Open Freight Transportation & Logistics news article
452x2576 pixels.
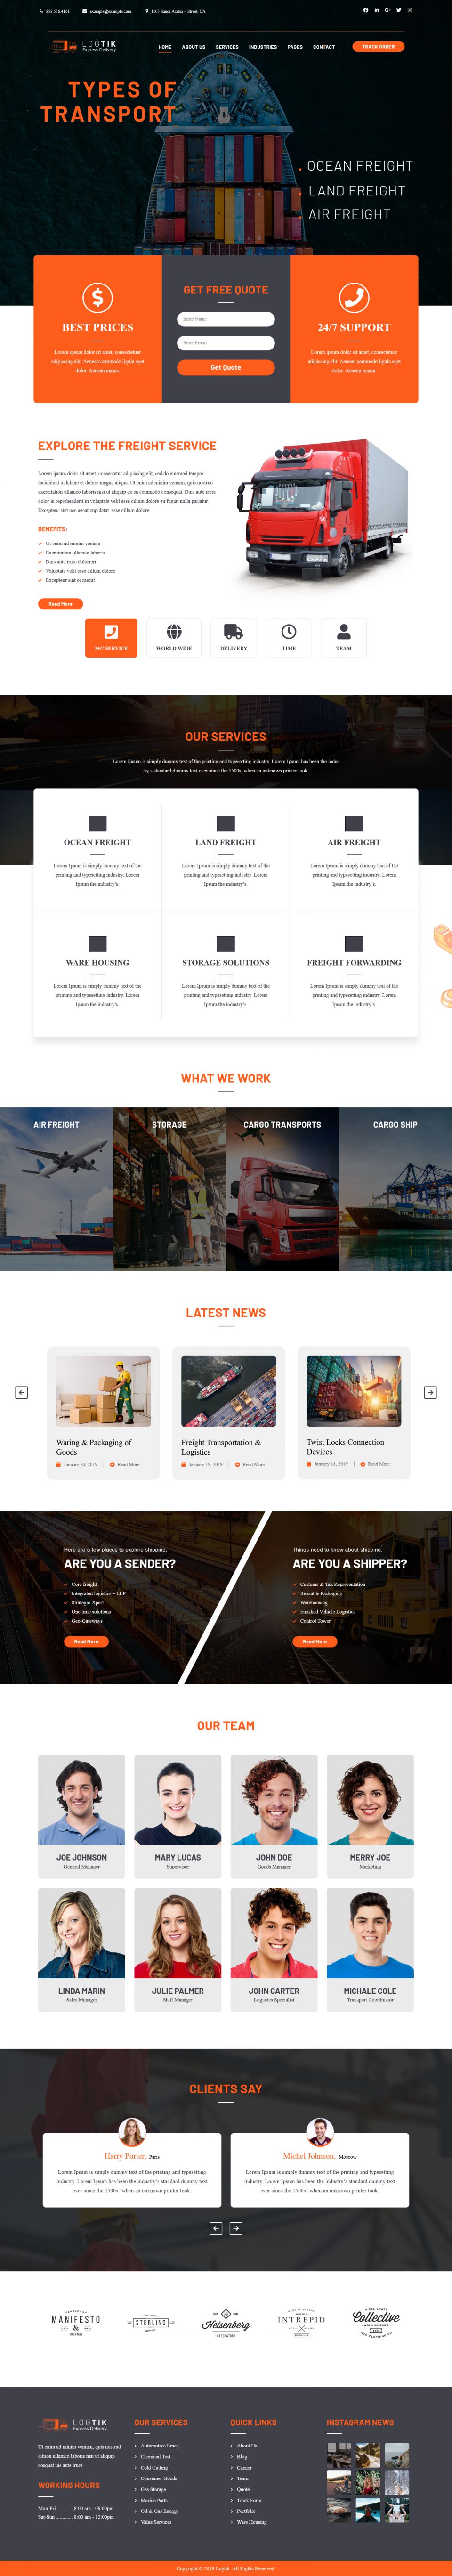[x=221, y=1447]
